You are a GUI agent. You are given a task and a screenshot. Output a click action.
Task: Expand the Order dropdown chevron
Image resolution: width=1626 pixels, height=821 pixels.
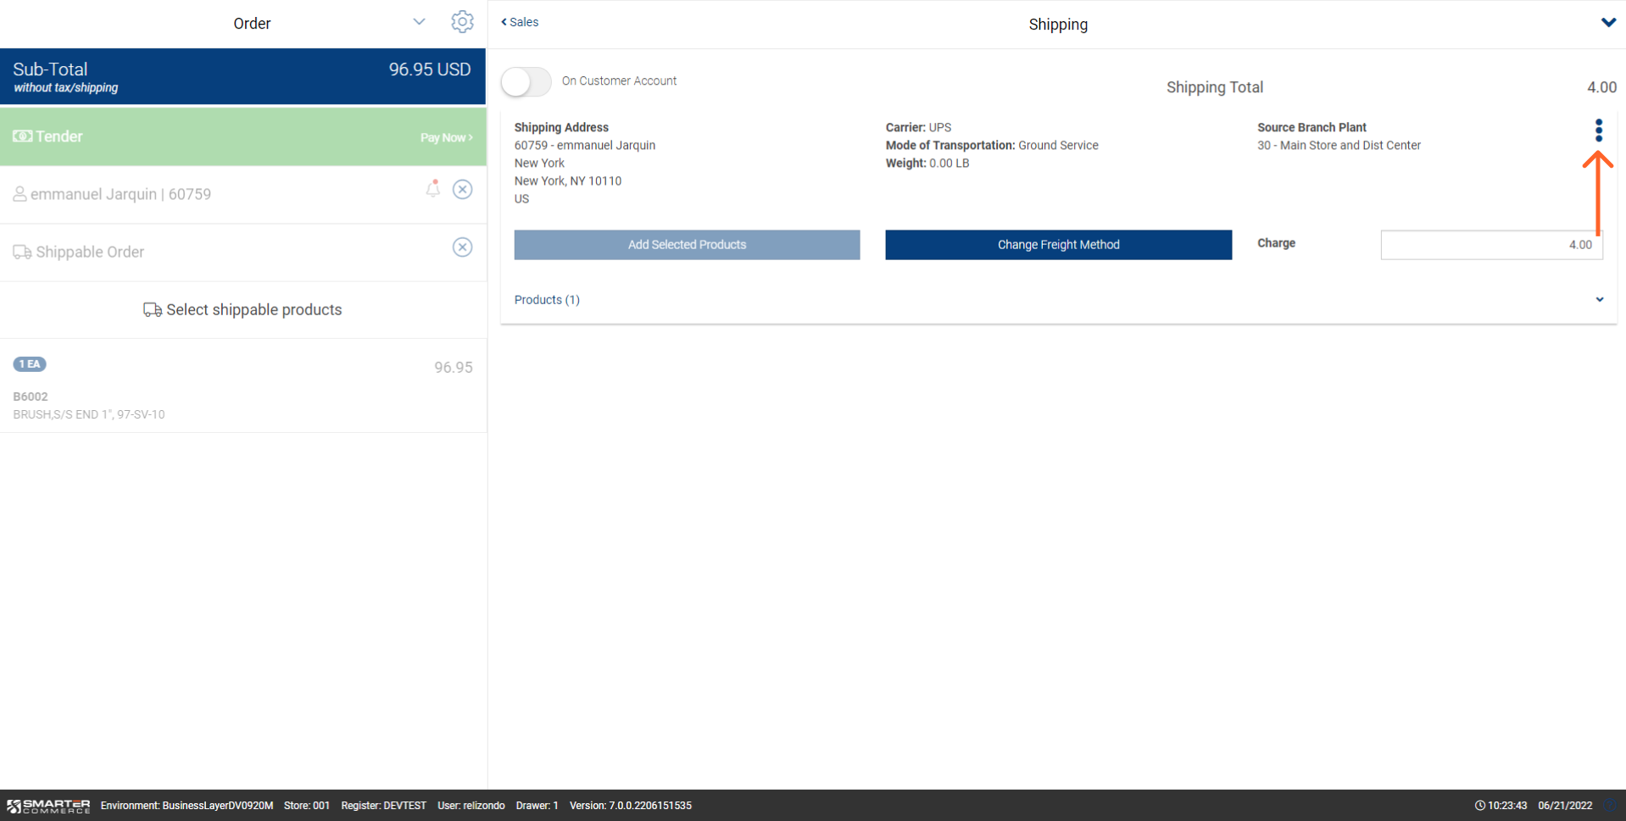click(x=419, y=22)
